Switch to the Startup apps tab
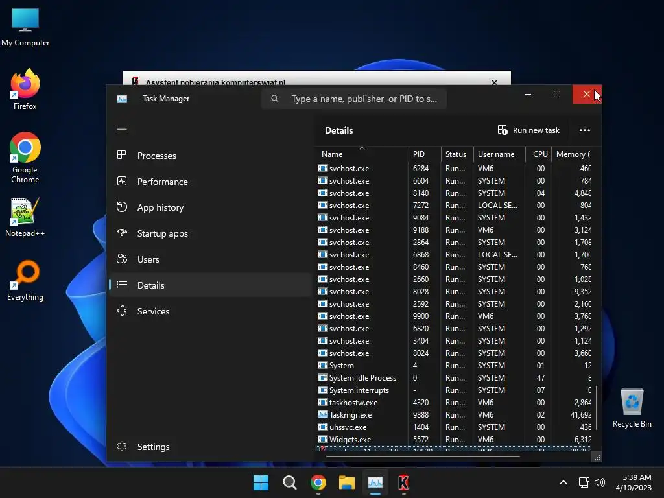664x498 pixels. tap(211, 233)
